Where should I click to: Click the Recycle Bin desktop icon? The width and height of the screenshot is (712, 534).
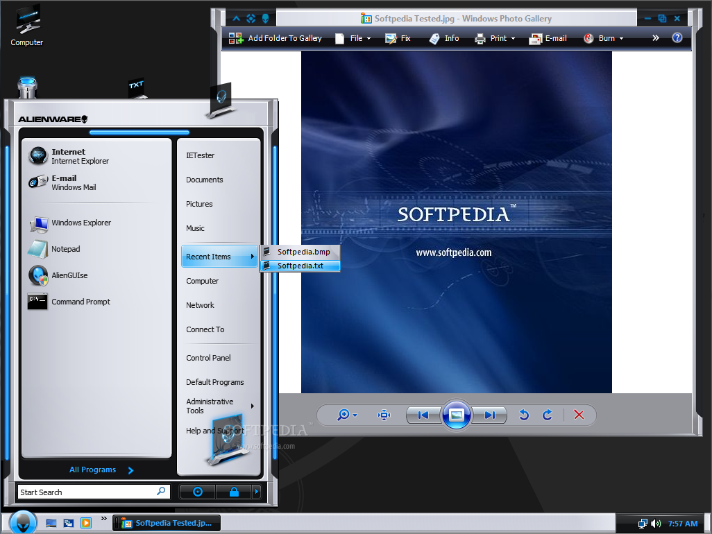tap(27, 87)
